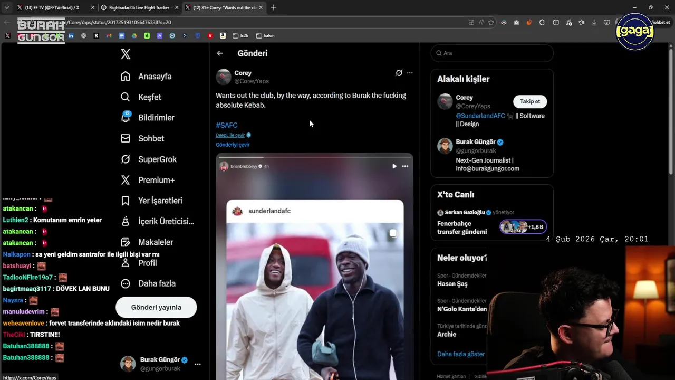The width and height of the screenshot is (675, 380).
Task: Open Hizmet Şartları footer link
Action: point(451,377)
